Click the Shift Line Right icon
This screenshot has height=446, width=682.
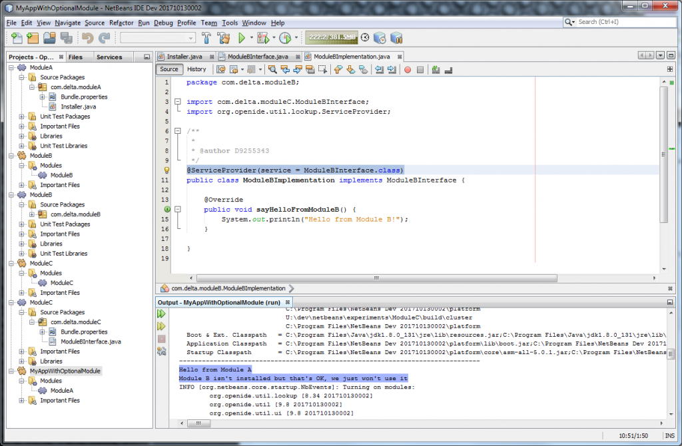point(392,69)
